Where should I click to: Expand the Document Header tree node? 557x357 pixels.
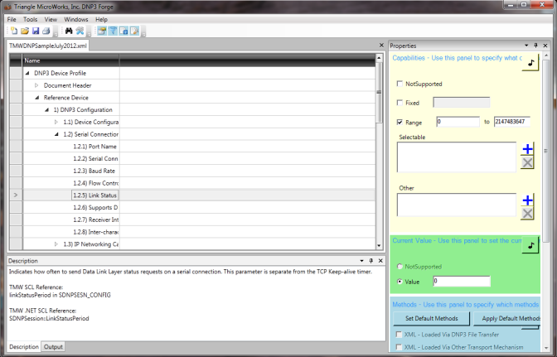36,85
